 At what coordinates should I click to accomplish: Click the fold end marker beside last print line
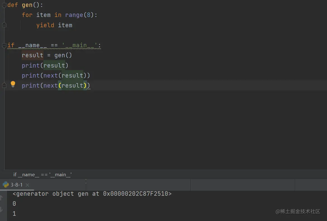tap(4, 85)
